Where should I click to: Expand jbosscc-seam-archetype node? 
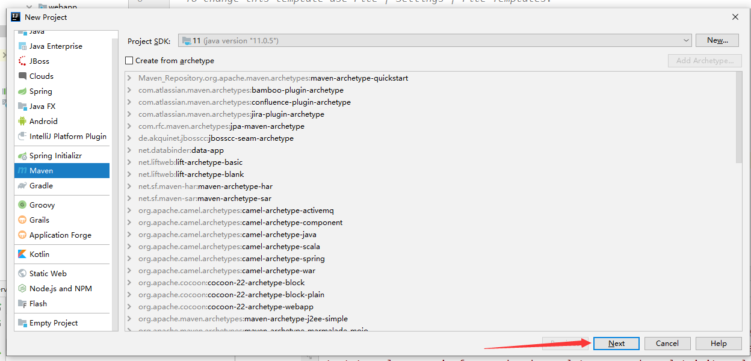(x=129, y=138)
